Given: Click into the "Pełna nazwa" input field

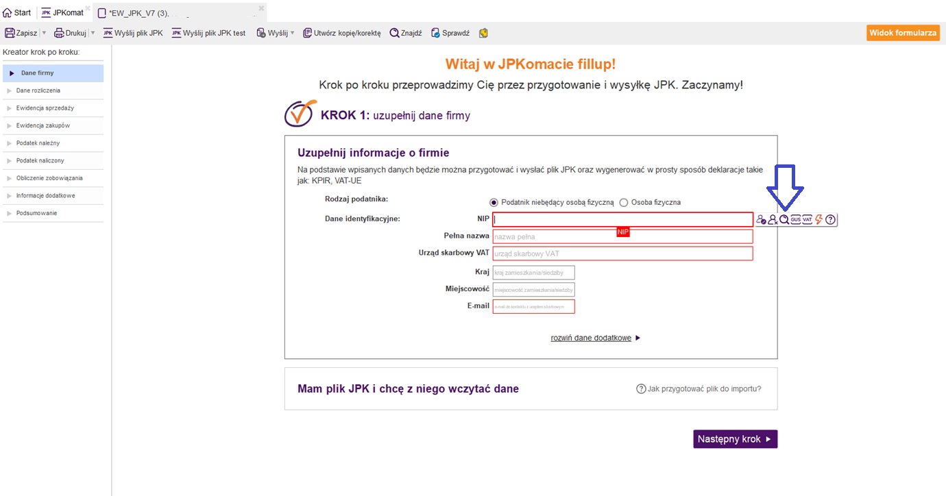Looking at the screenshot, I should pyautogui.click(x=622, y=236).
